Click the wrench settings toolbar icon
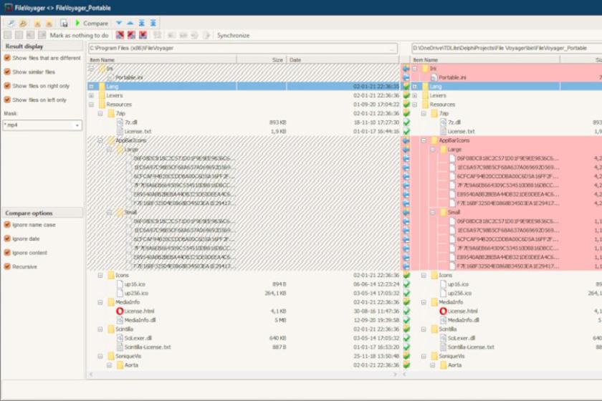Image resolution: width=602 pixels, height=401 pixels. click(11, 24)
